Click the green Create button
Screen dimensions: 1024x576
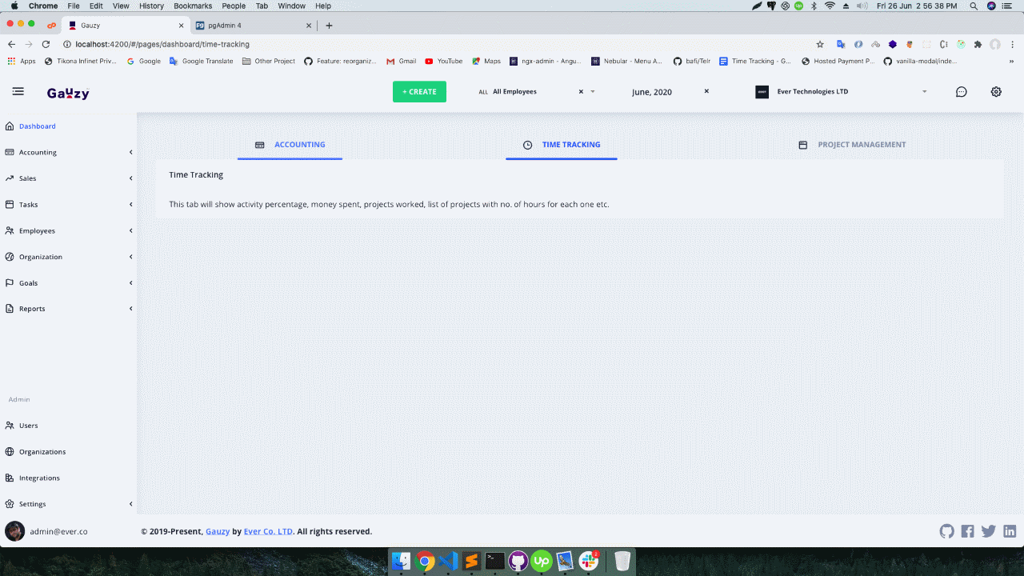pos(419,92)
